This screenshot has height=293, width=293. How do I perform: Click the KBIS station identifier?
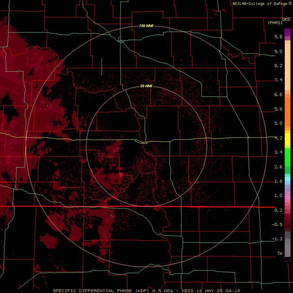[188, 291]
